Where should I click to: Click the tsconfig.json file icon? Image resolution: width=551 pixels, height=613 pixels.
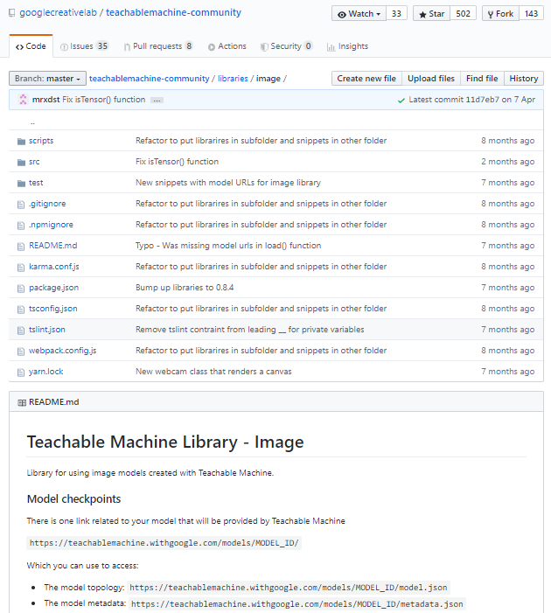21,310
